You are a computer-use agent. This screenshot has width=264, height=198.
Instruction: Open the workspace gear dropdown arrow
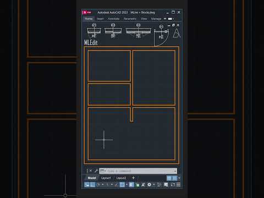(x=154, y=184)
